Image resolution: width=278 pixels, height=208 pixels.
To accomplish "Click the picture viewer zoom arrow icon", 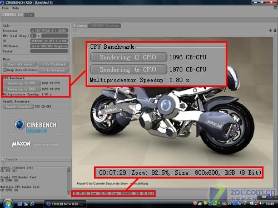I will click(275, 31).
